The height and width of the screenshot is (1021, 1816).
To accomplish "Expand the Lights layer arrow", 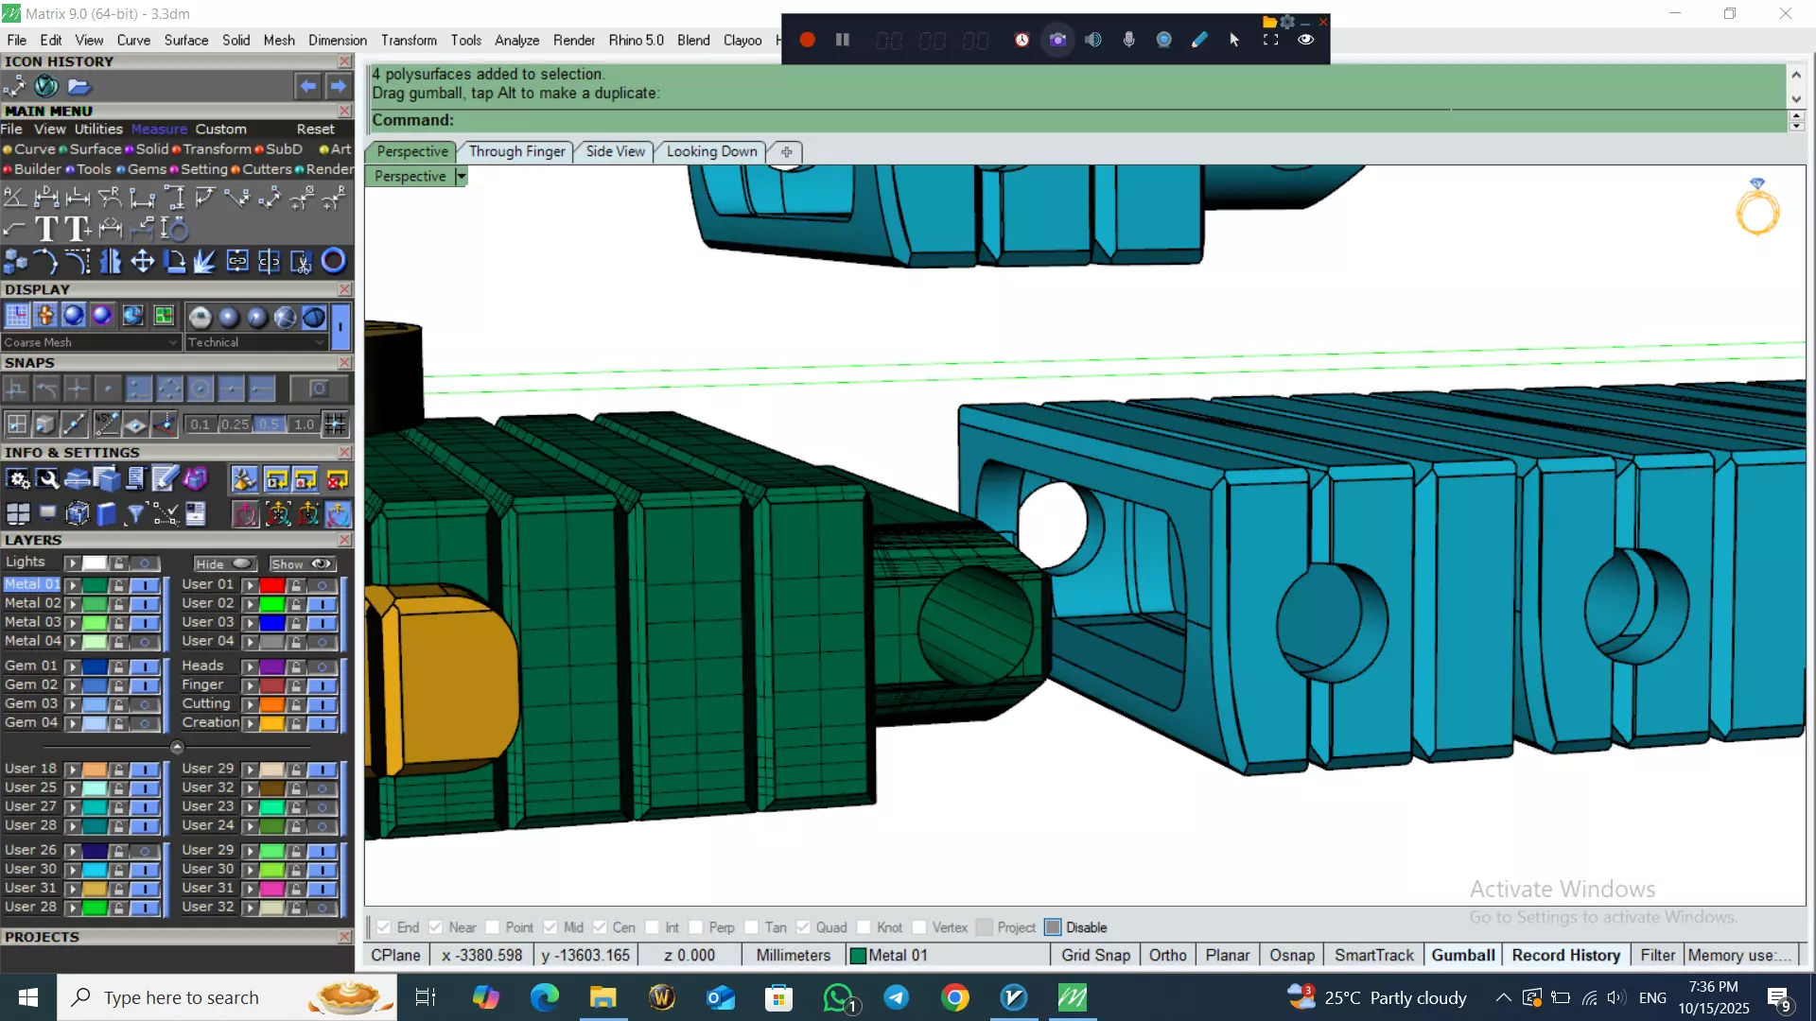I will (x=72, y=562).
